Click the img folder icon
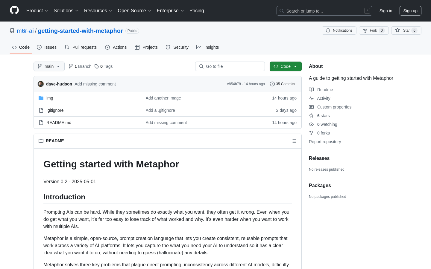This screenshot has height=269, width=431. [x=41, y=98]
